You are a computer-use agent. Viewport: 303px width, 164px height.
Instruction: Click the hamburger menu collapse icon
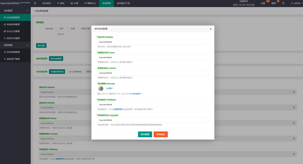35,3
